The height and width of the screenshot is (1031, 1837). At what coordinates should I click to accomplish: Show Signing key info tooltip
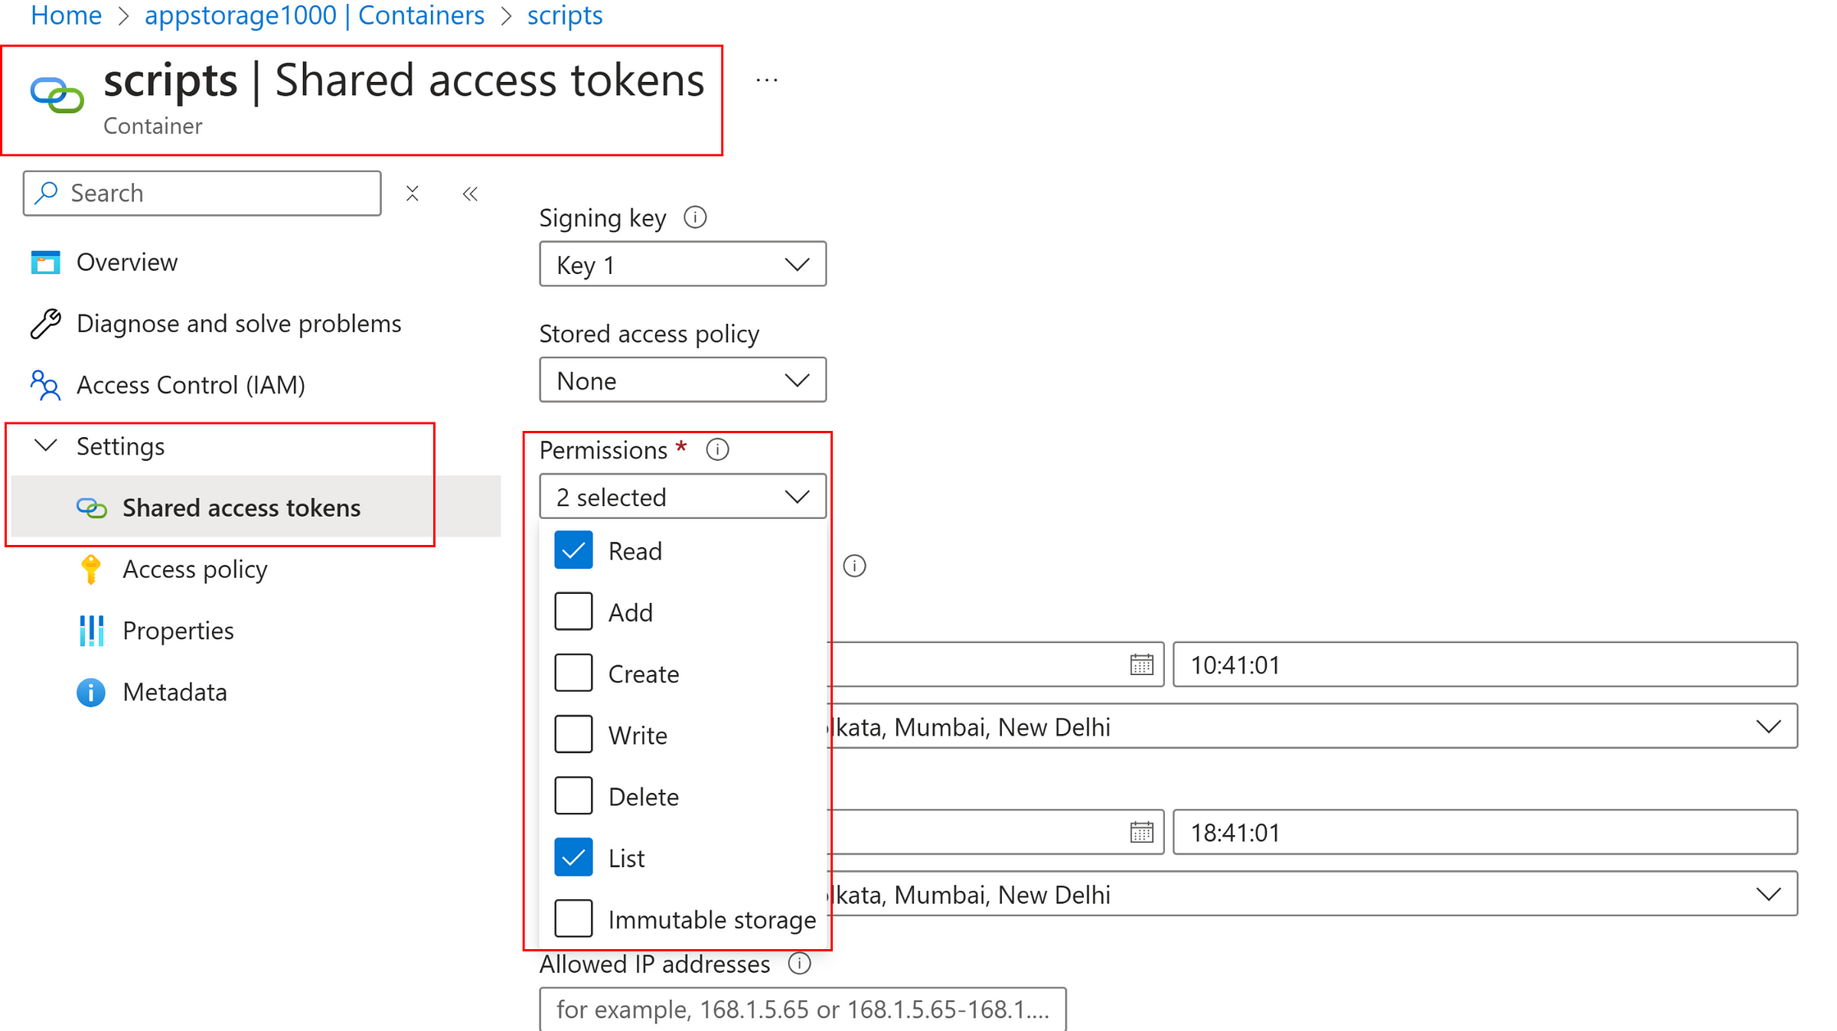click(x=694, y=217)
